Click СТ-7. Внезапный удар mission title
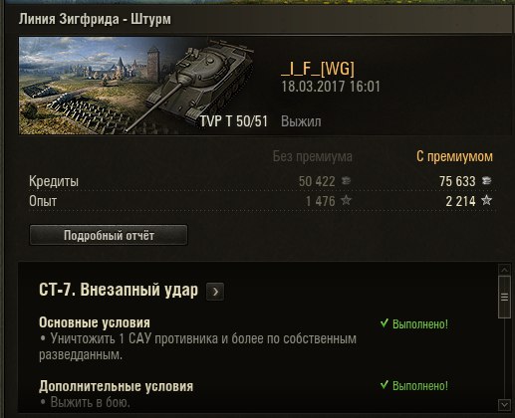The height and width of the screenshot is (418, 515). click(x=119, y=290)
